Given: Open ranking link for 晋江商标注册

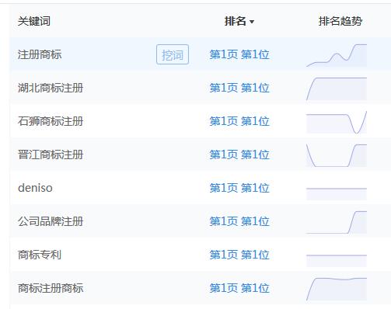Looking at the screenshot, I should (x=239, y=154).
